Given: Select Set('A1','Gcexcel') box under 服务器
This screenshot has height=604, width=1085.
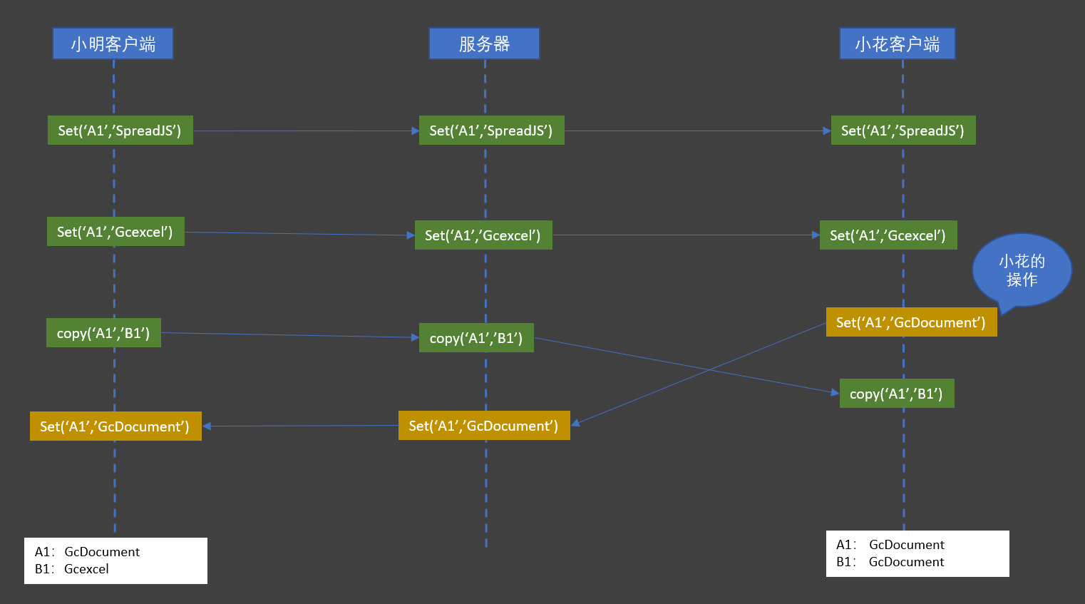Looking at the screenshot, I should [483, 235].
